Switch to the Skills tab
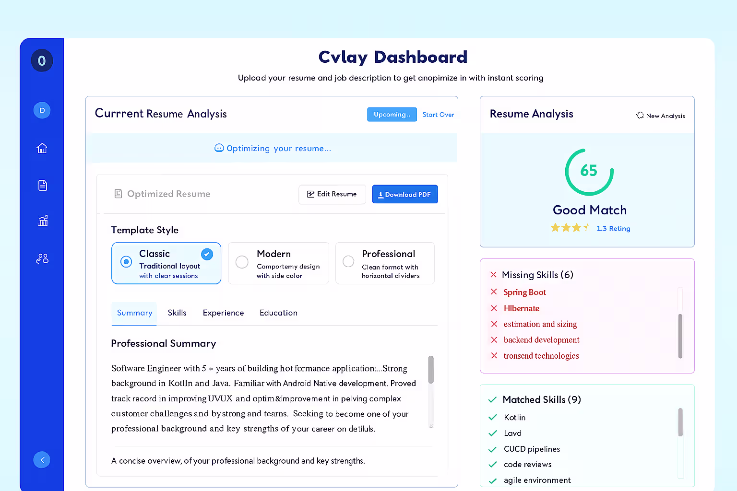Viewport: 737px width, 491px height. [x=177, y=313]
